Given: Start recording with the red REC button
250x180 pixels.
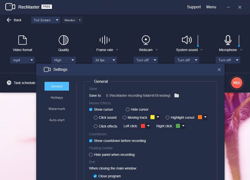Looking at the screenshot, I should click(237, 83).
